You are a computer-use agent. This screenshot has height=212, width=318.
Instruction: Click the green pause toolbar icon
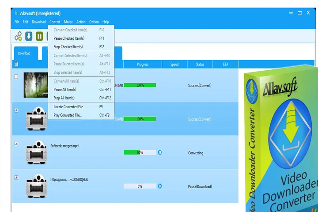coord(39,36)
